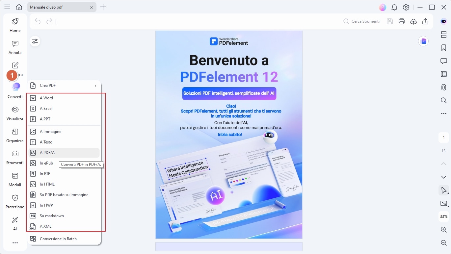
Task: Open the Moduli forms section
Action: (x=14, y=180)
